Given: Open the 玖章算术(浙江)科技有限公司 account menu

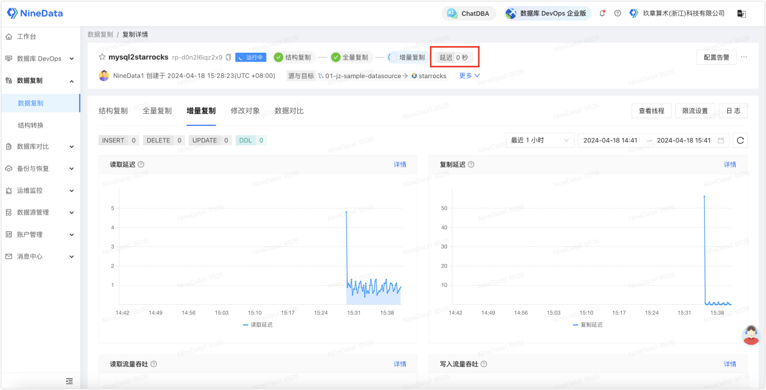Looking at the screenshot, I should coord(677,13).
